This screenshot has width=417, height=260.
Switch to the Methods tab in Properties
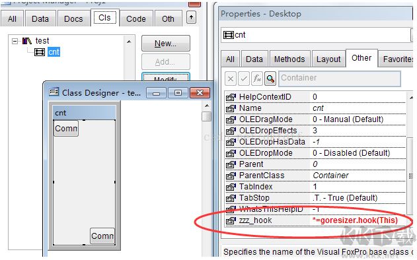[289, 59]
